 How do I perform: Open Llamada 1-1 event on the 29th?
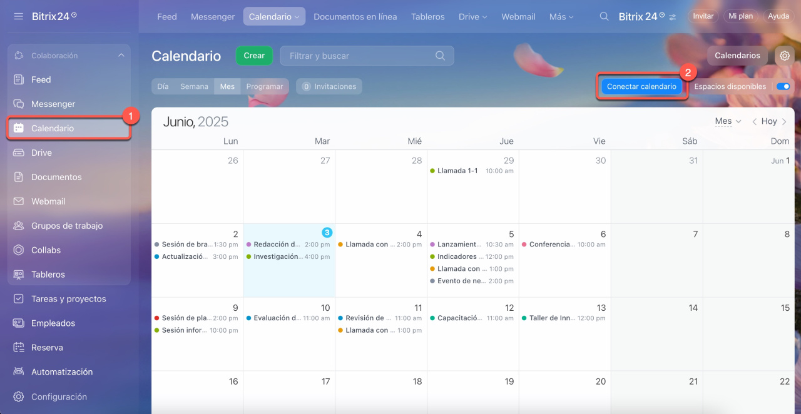472,171
